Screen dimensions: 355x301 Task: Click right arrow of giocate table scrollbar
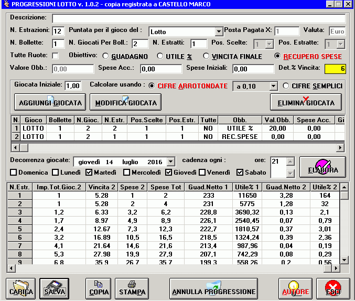[x=340, y=148]
